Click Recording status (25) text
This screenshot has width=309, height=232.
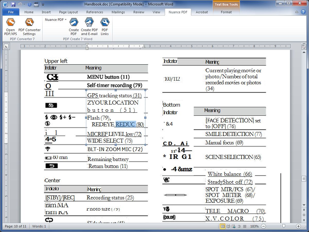(110, 198)
